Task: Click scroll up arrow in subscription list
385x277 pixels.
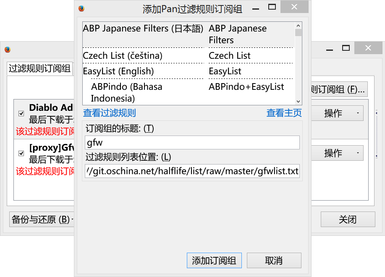Action: pyautogui.click(x=299, y=26)
